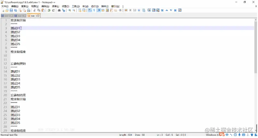Click the Copy toolbar icon
This screenshot has height=138, width=258.
[39, 10]
